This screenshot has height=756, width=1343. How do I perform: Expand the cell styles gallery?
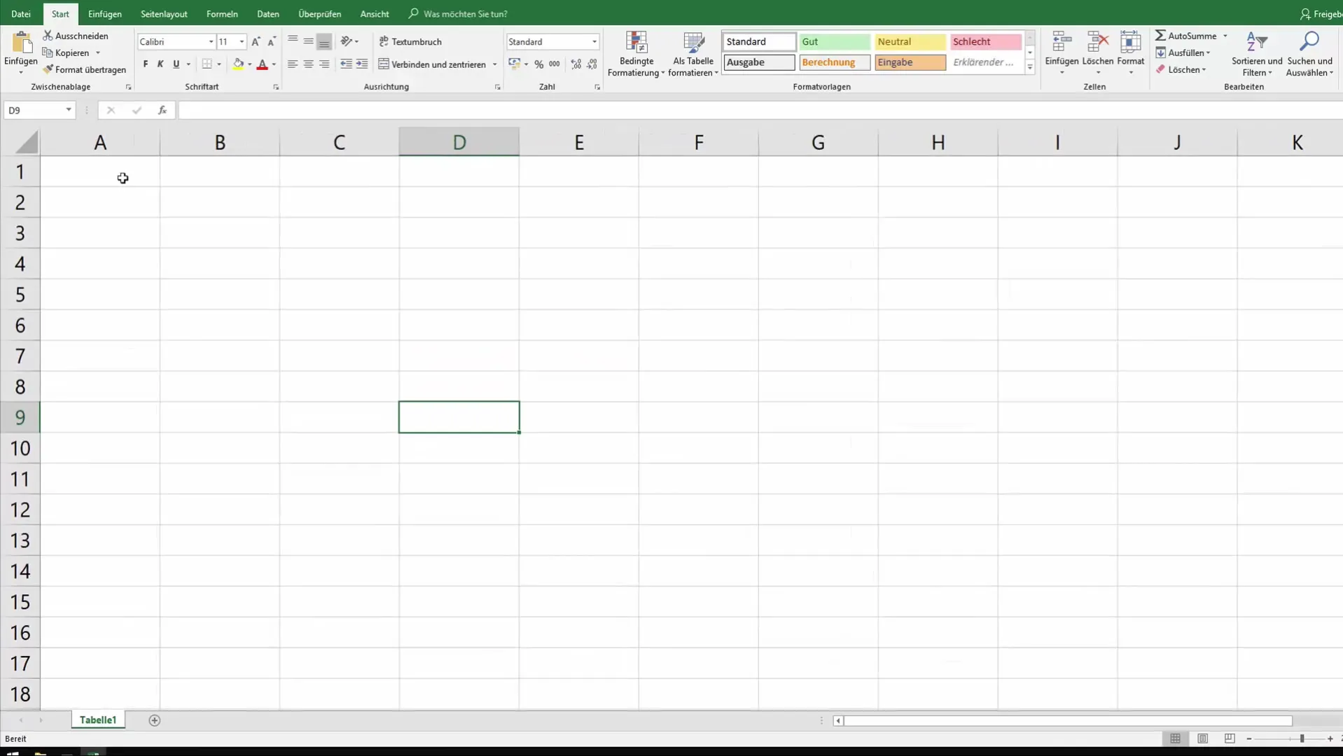[1030, 67]
